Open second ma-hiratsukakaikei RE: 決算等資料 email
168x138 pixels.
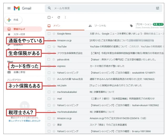pyautogui.click(x=105, y=112)
